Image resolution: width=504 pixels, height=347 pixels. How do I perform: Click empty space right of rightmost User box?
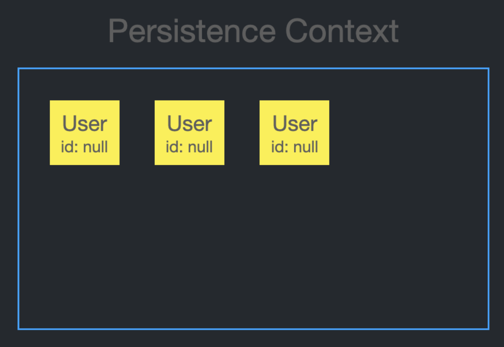408,133
